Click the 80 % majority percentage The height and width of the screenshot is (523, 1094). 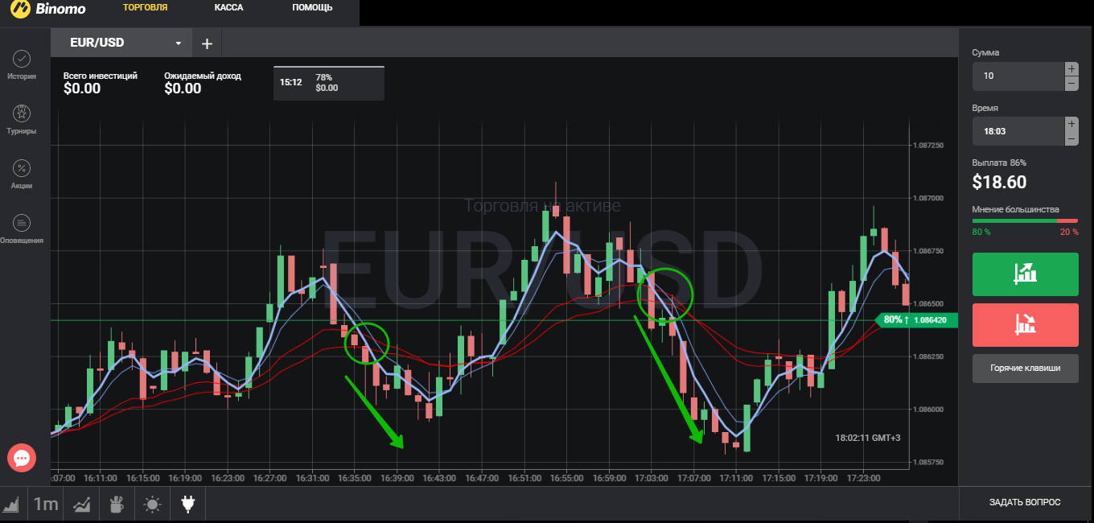(981, 232)
